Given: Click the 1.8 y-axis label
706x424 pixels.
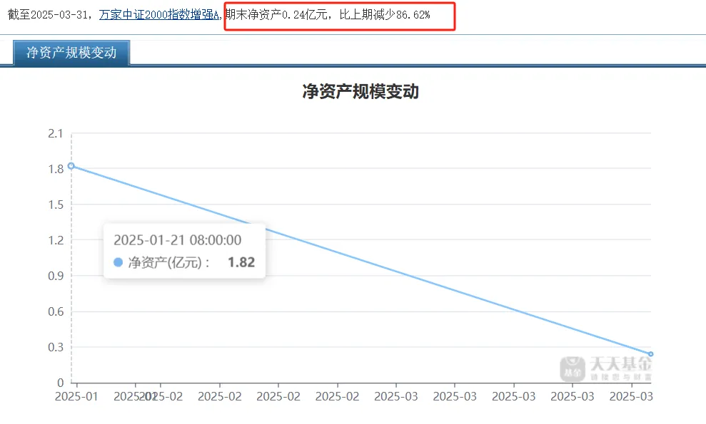Looking at the screenshot, I should coord(56,169).
